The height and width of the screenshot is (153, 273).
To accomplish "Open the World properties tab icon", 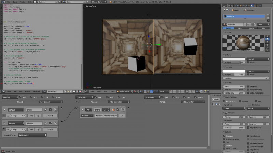I will [238, 6].
